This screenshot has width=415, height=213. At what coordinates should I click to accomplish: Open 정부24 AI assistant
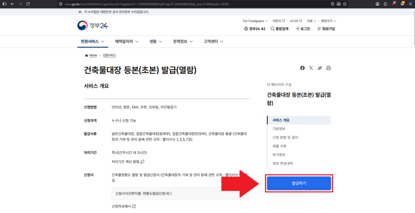pos(255,29)
